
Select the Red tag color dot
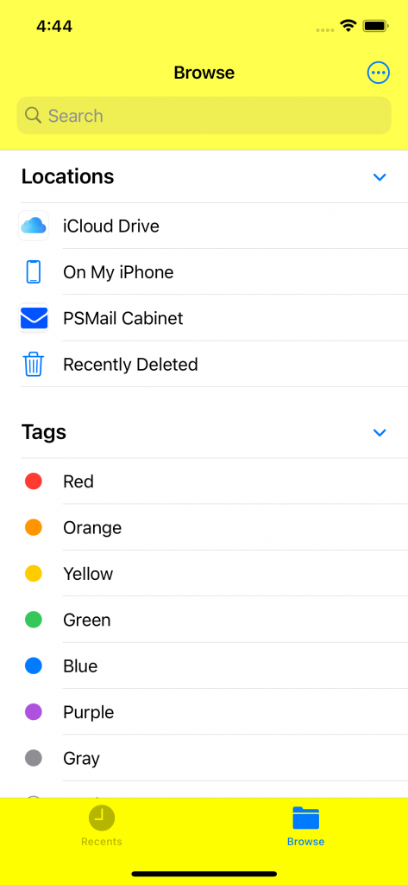[34, 481]
